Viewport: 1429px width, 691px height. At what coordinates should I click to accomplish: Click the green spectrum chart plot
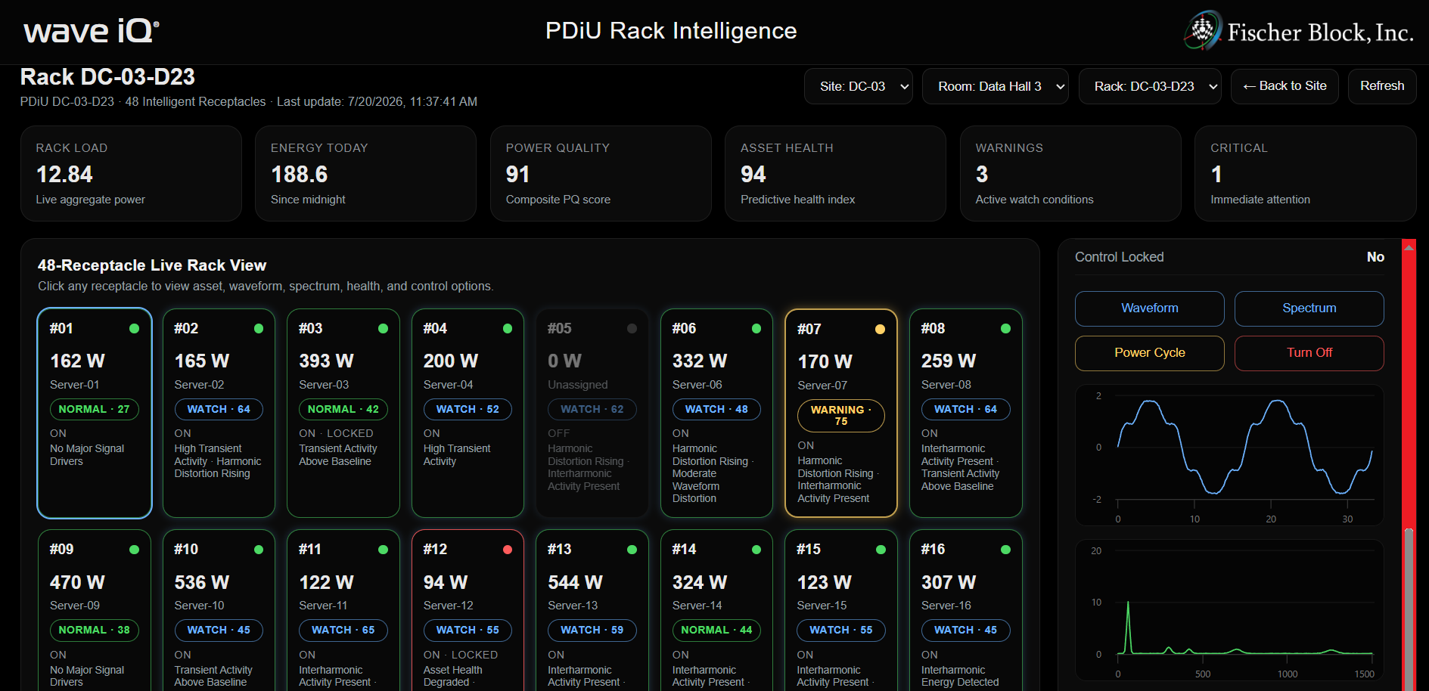[1229, 610]
